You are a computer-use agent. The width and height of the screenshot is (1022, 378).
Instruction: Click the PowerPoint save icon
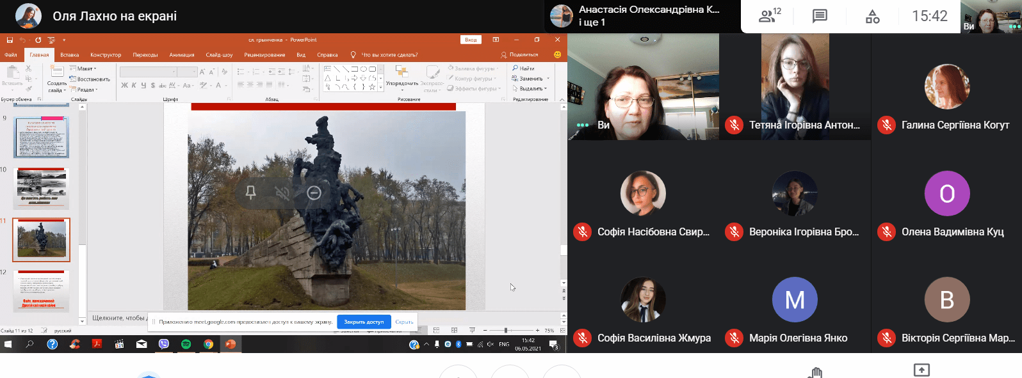point(10,40)
